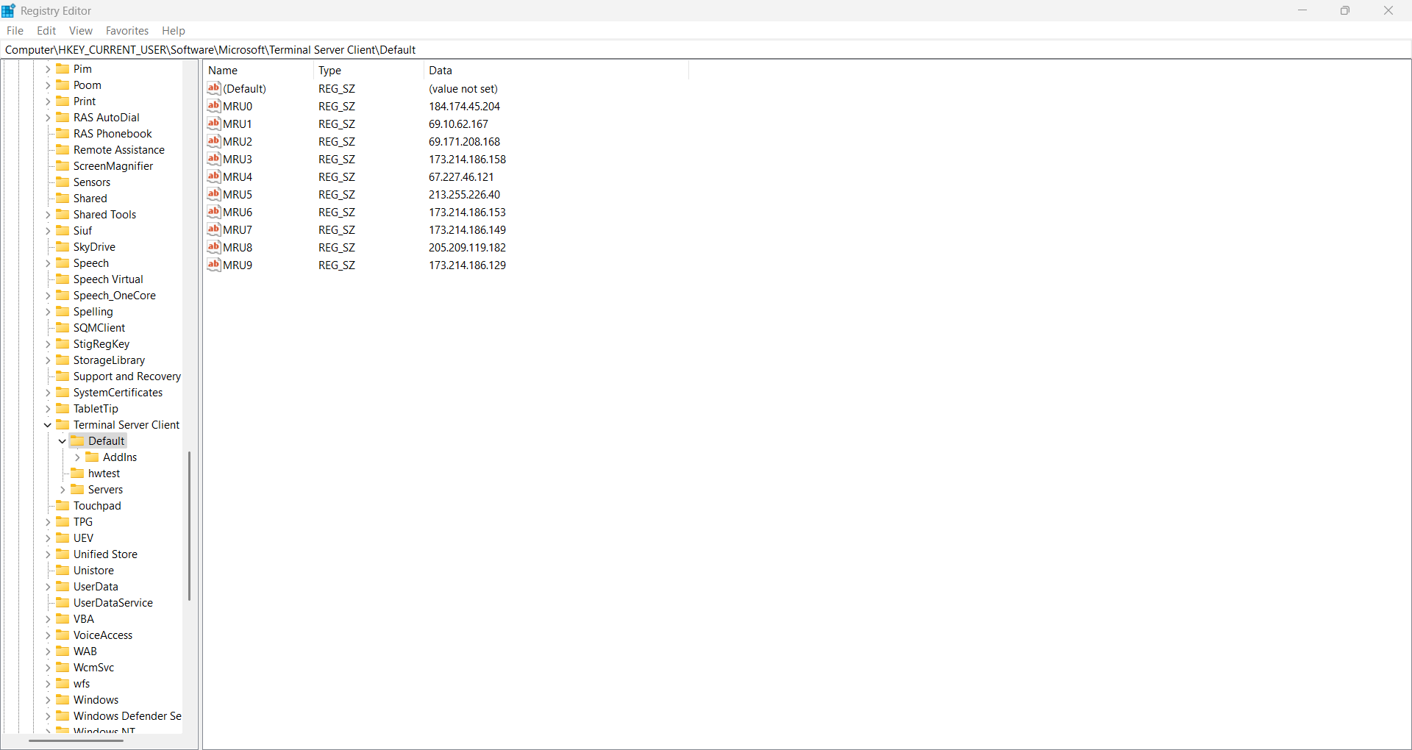The image size is (1412, 750).
Task: Expand the Servers subkey
Action: click(63, 490)
